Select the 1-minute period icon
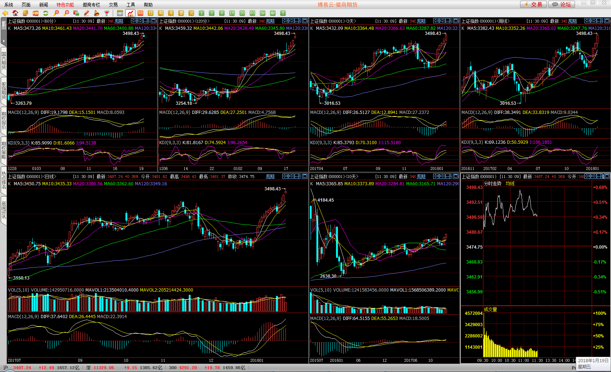 point(201,13)
